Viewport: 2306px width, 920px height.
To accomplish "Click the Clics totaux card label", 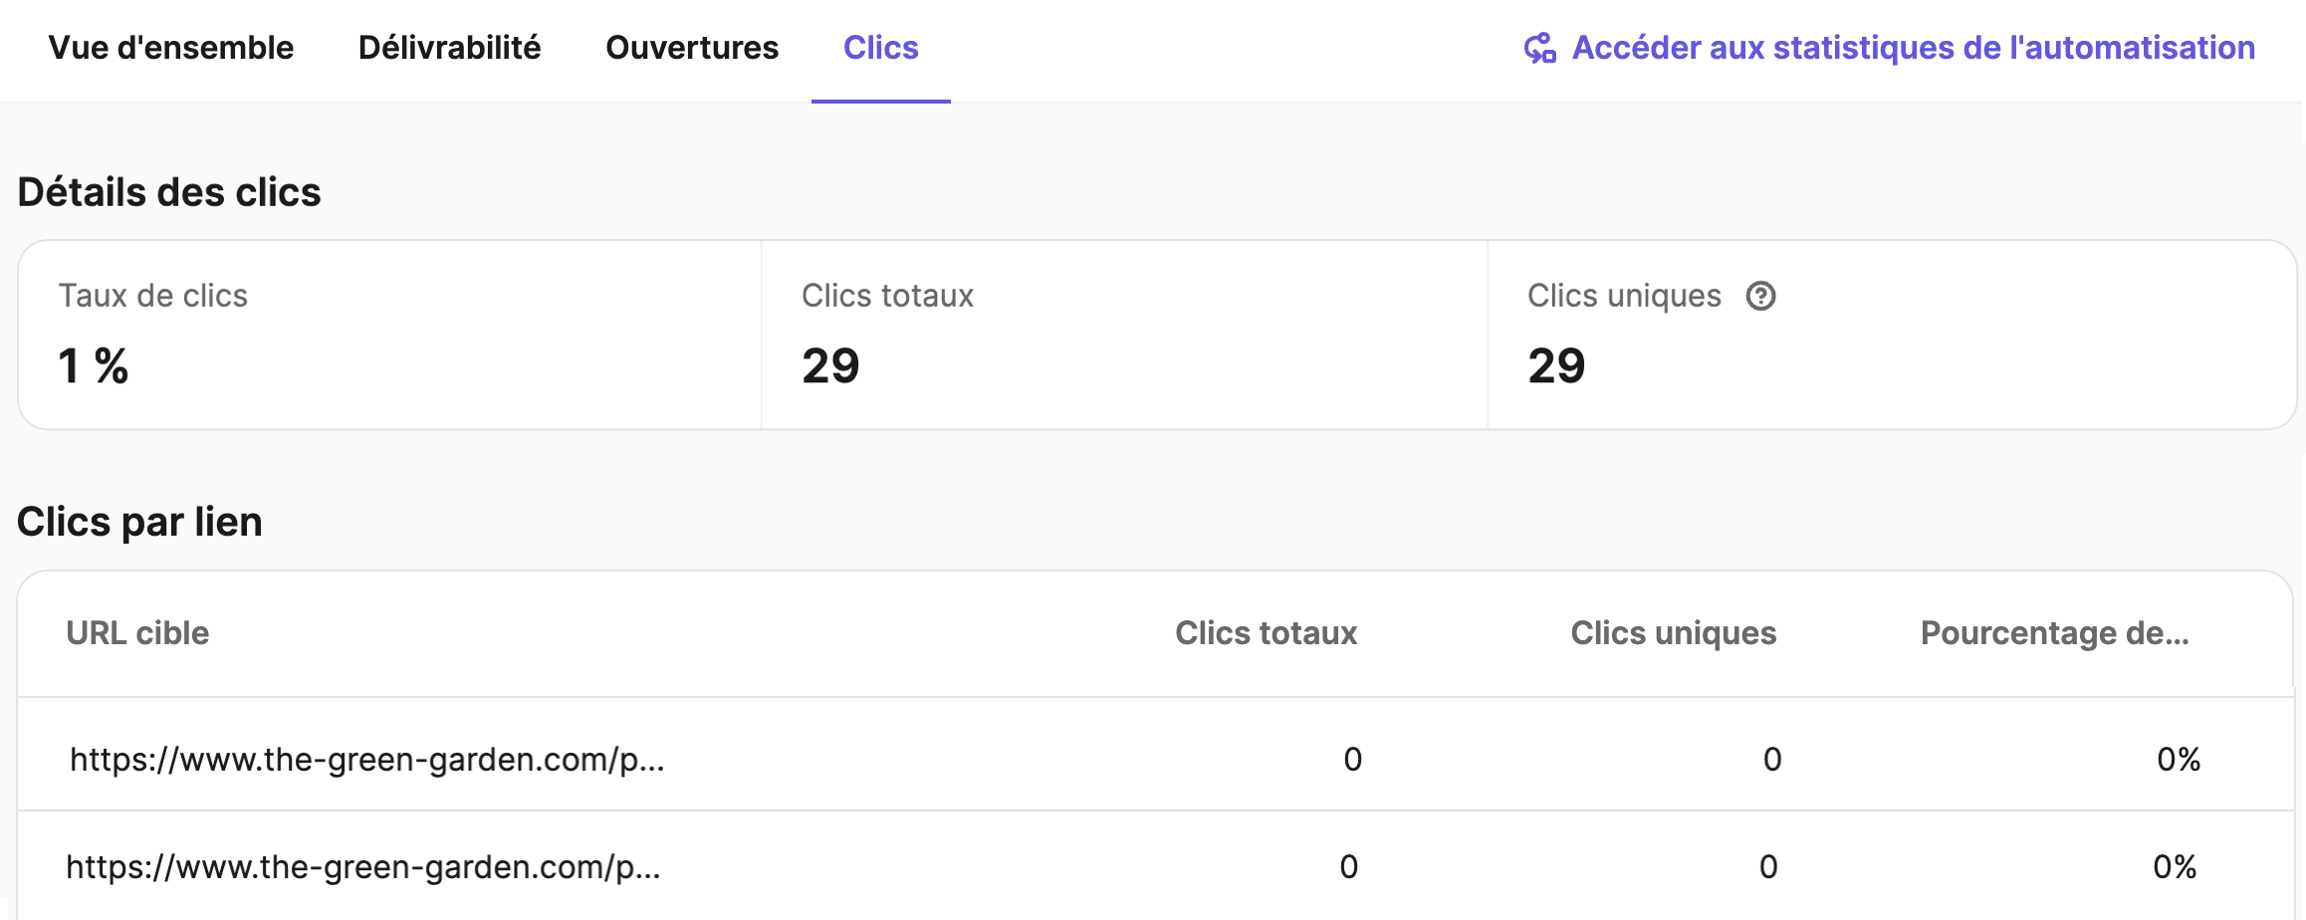I will tap(887, 296).
